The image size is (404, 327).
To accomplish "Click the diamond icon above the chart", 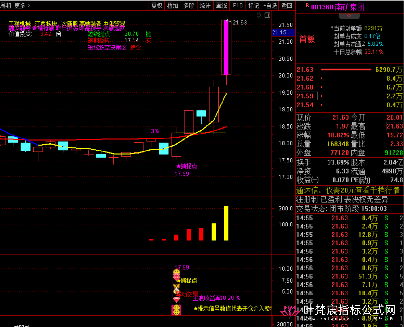I will [x=259, y=15].
